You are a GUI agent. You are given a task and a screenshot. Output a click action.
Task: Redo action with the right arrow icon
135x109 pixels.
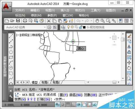(87, 21)
